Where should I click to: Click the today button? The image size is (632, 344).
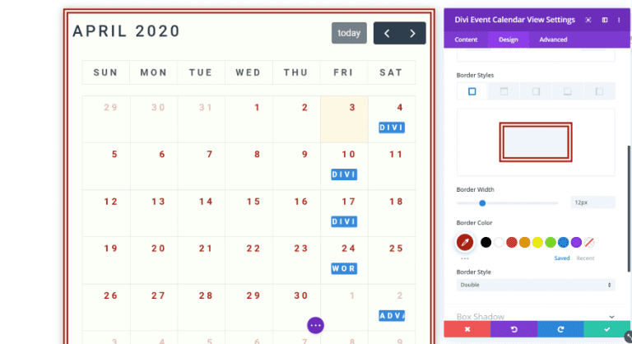(x=349, y=33)
